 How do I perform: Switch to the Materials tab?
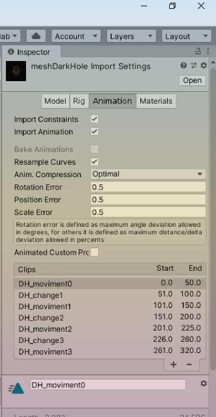[x=156, y=101]
